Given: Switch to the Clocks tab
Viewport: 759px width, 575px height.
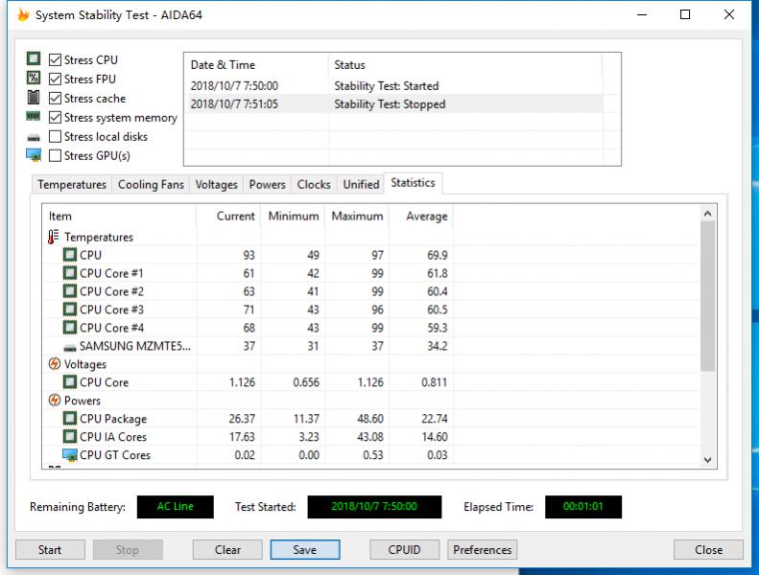Looking at the screenshot, I should coord(314,184).
